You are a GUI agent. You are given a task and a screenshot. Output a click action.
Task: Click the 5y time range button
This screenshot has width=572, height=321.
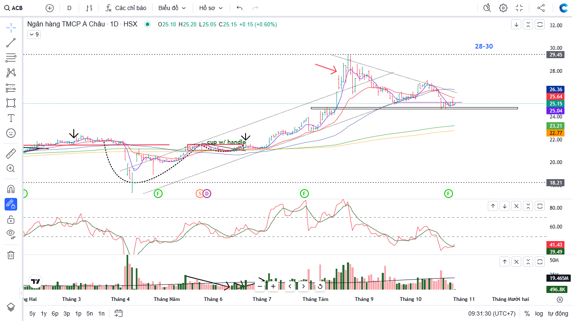click(32, 313)
